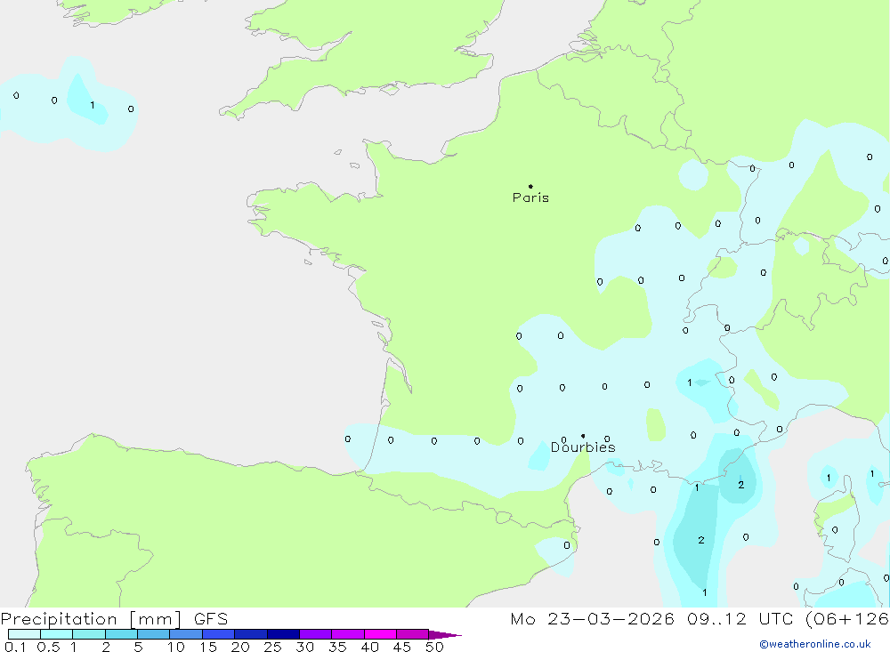
Task: Click the black dot marking Paris
Action: (530, 186)
